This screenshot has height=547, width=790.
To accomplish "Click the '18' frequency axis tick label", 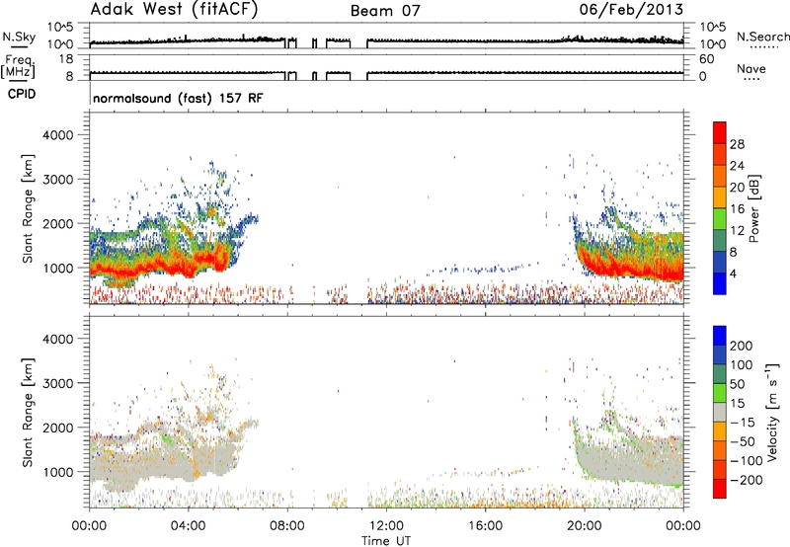I will (66, 59).
